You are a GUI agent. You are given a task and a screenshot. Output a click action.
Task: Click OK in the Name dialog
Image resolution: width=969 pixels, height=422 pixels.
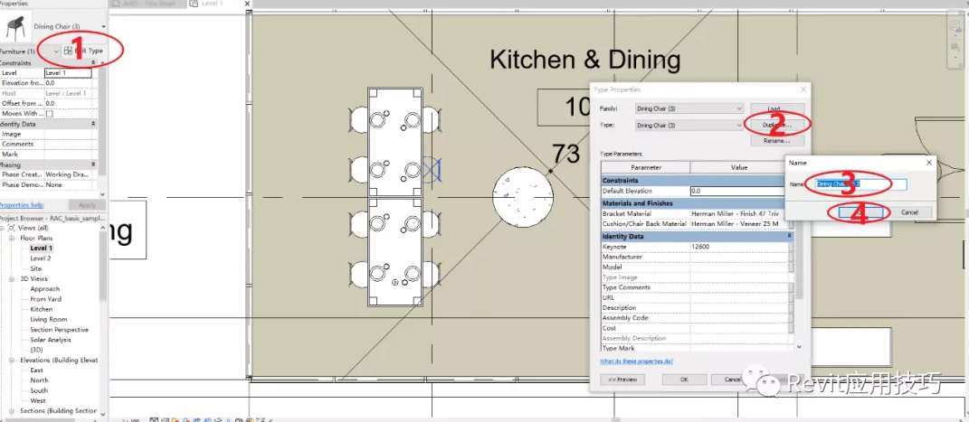tap(861, 212)
